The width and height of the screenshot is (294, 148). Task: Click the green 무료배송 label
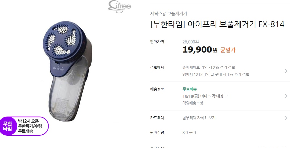[190, 89]
